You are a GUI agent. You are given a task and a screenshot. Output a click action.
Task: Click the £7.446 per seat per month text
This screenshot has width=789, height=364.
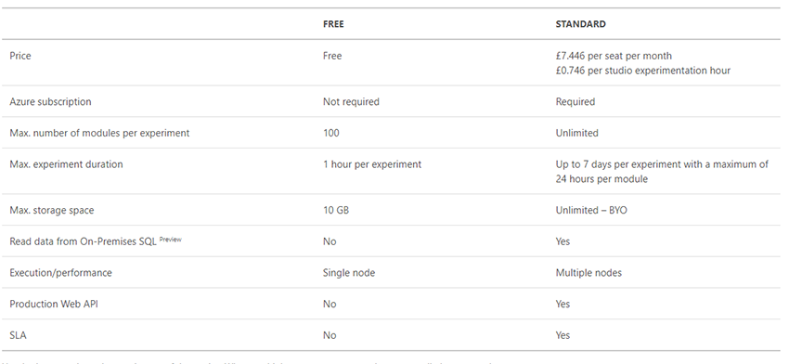[614, 56]
